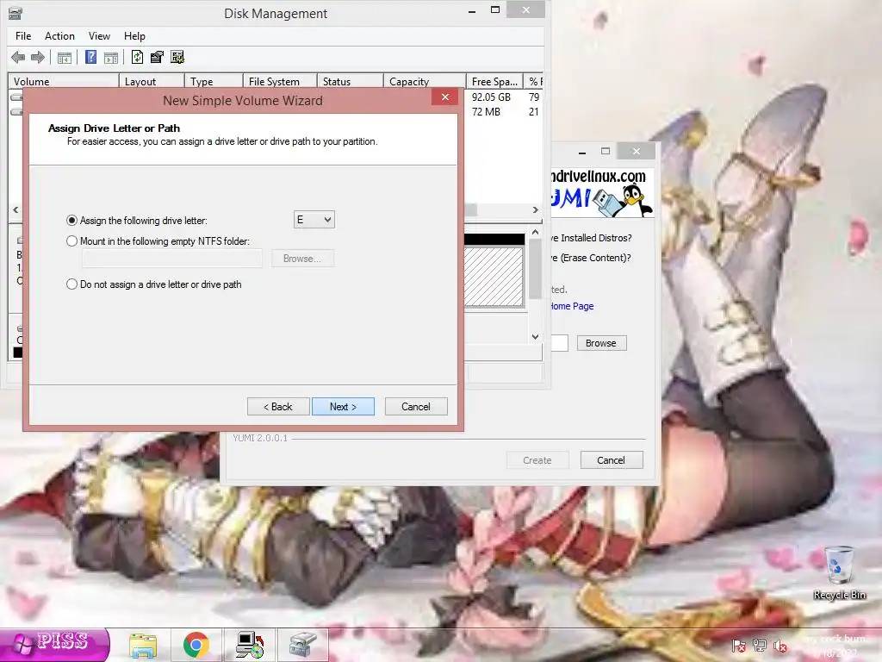882x662 pixels.
Task: Open File Explorer from the taskbar
Action: coord(143,645)
